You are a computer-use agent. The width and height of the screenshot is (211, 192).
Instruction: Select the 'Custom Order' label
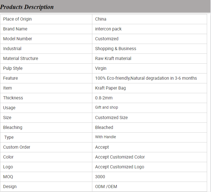pyautogui.click(x=17, y=147)
